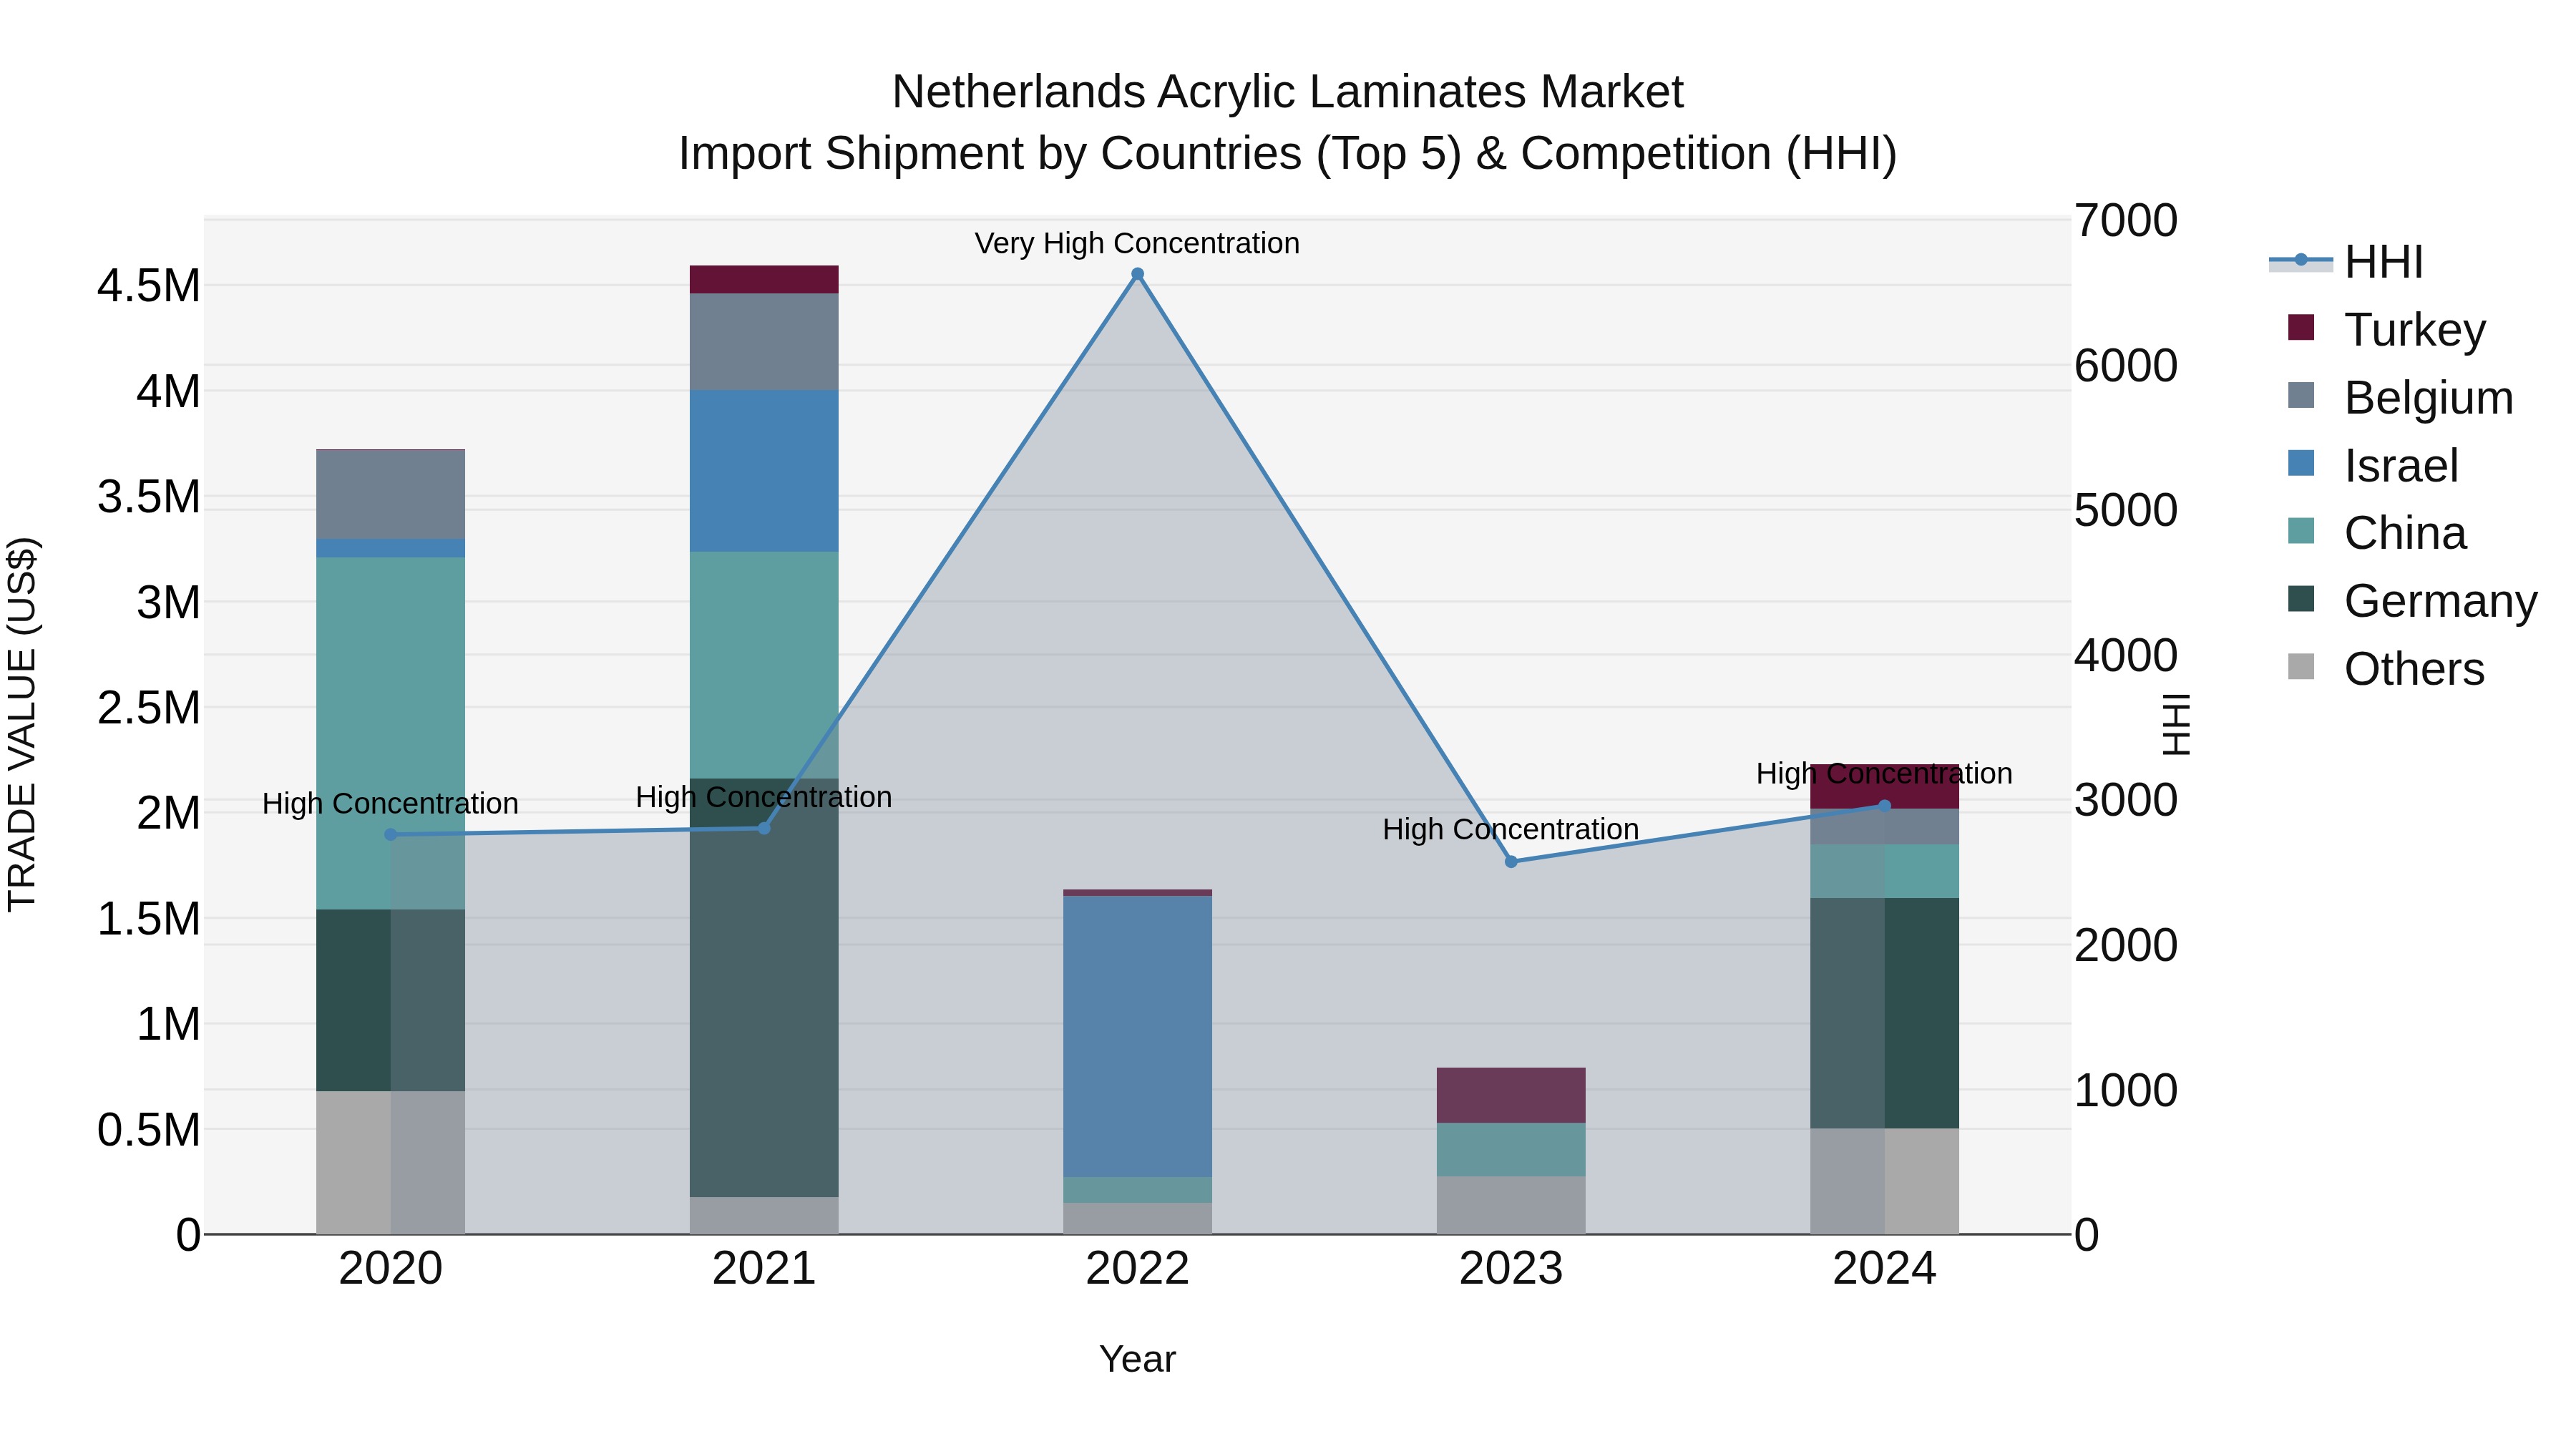Screen dimensions: 2576x1449
Task: Click the Turkey dark red legend swatch
Action: 2301,328
